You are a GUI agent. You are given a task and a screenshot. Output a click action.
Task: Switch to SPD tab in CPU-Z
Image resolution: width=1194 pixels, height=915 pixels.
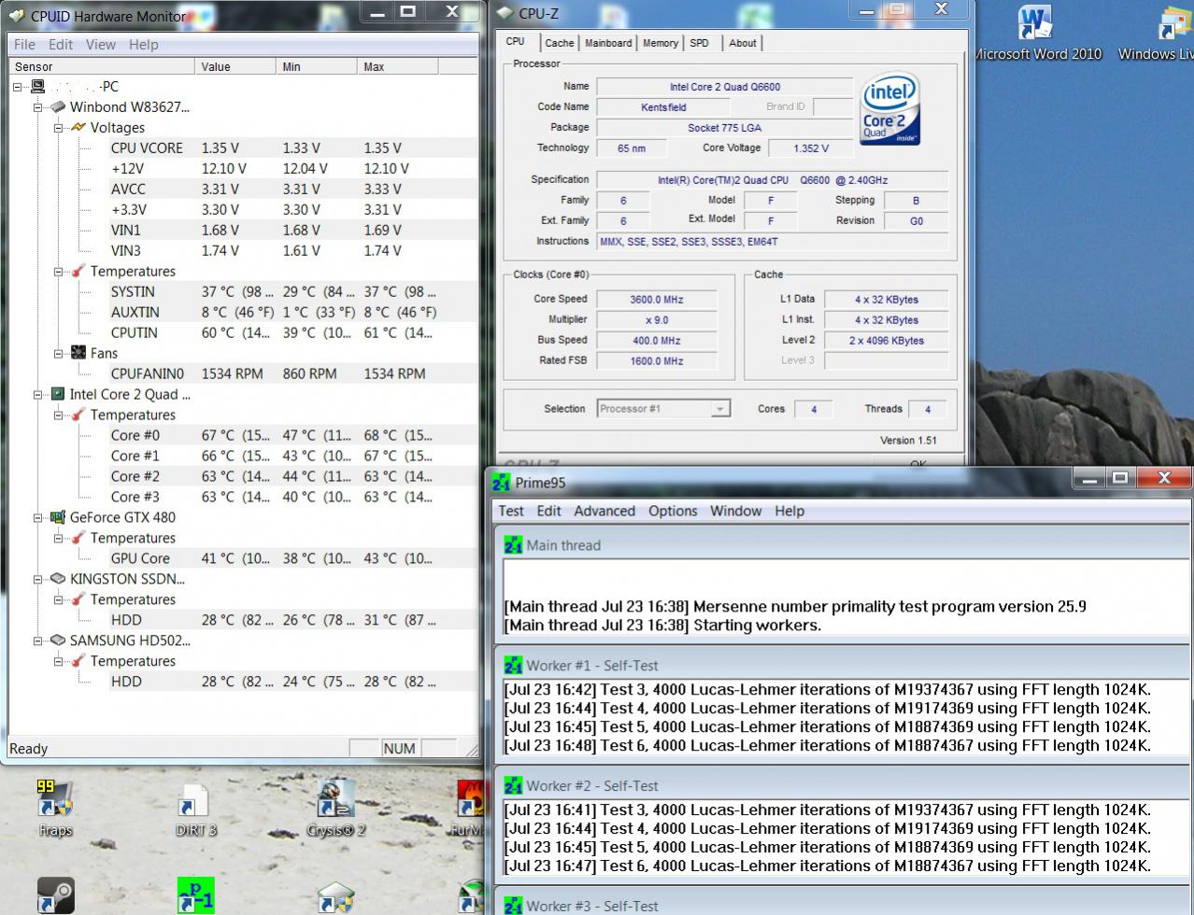(700, 43)
